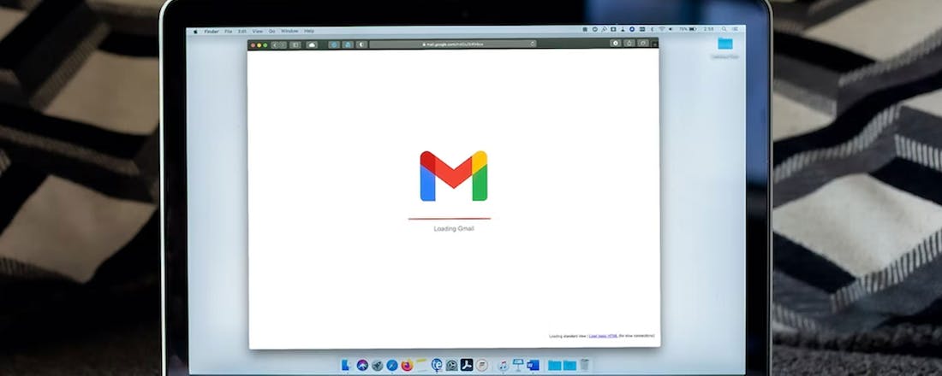Open Music app from the Dock
Screen dimensions: 942x376
504,365
